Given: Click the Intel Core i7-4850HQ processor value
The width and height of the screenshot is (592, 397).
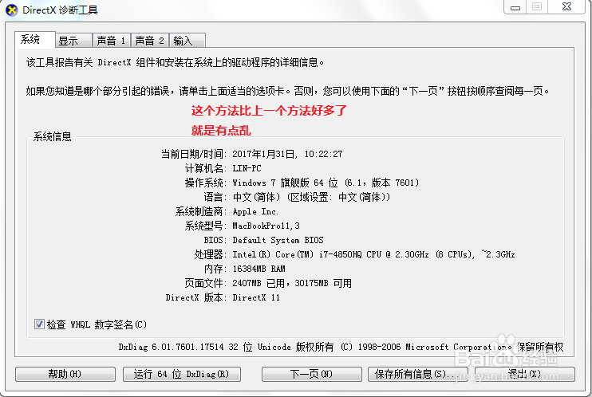Looking at the screenshot, I should [373, 254].
